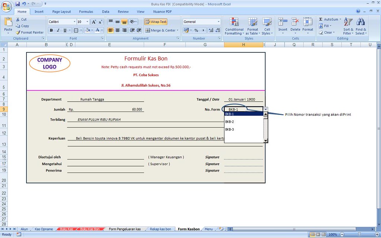Switch to Page Layout tab
Image resolution: width=381 pixels, height=238 pixels.
pos(61,12)
